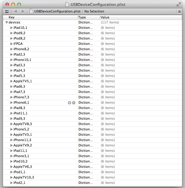Expand the iFPGA entry
Image resolution: width=185 pixels, height=188 pixels.
11,44
